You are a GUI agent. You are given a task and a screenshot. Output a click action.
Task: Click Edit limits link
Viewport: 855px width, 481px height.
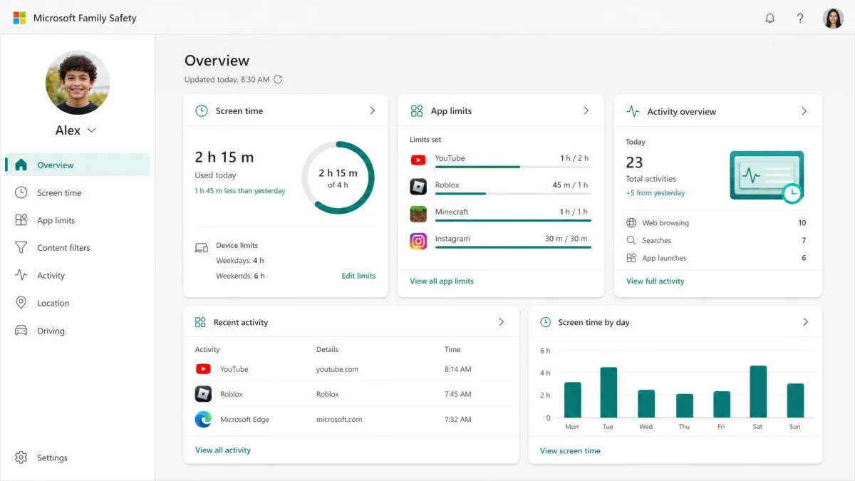(x=358, y=276)
